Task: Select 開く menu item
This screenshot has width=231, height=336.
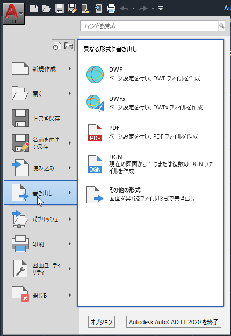Action: click(x=41, y=93)
